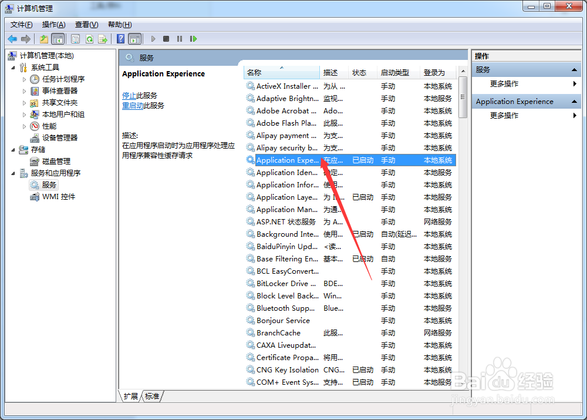Open Help via the question mark icon

click(120, 39)
